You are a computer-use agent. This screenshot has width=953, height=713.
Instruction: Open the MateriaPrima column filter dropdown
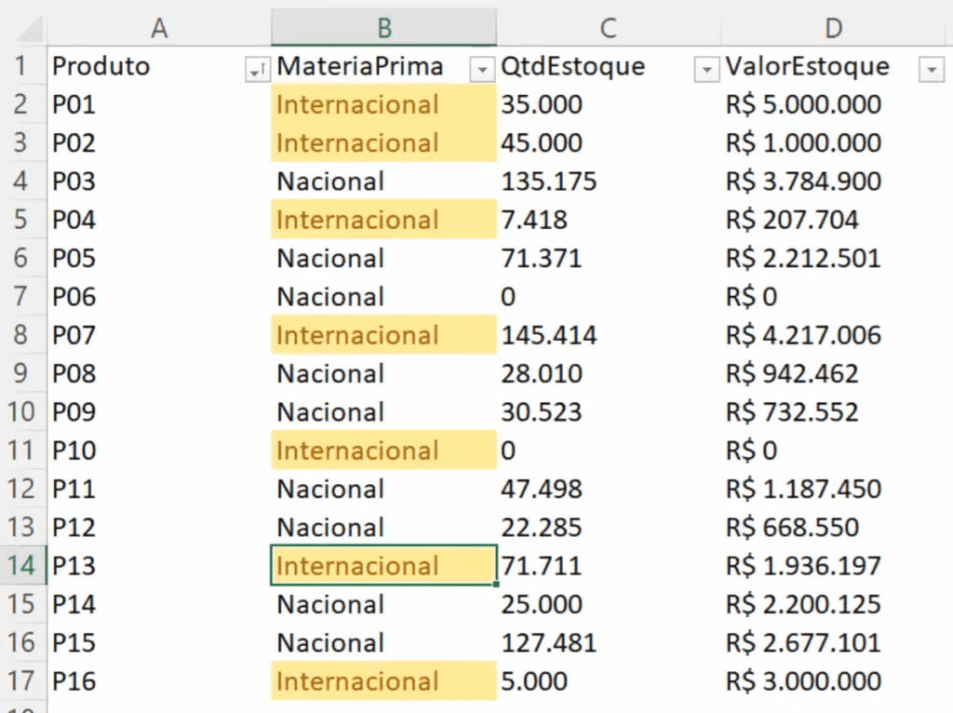tap(482, 70)
